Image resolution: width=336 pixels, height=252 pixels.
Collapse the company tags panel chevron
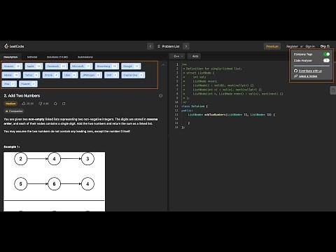point(163,65)
